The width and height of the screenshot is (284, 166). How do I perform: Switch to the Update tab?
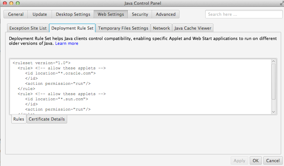tap(40, 14)
